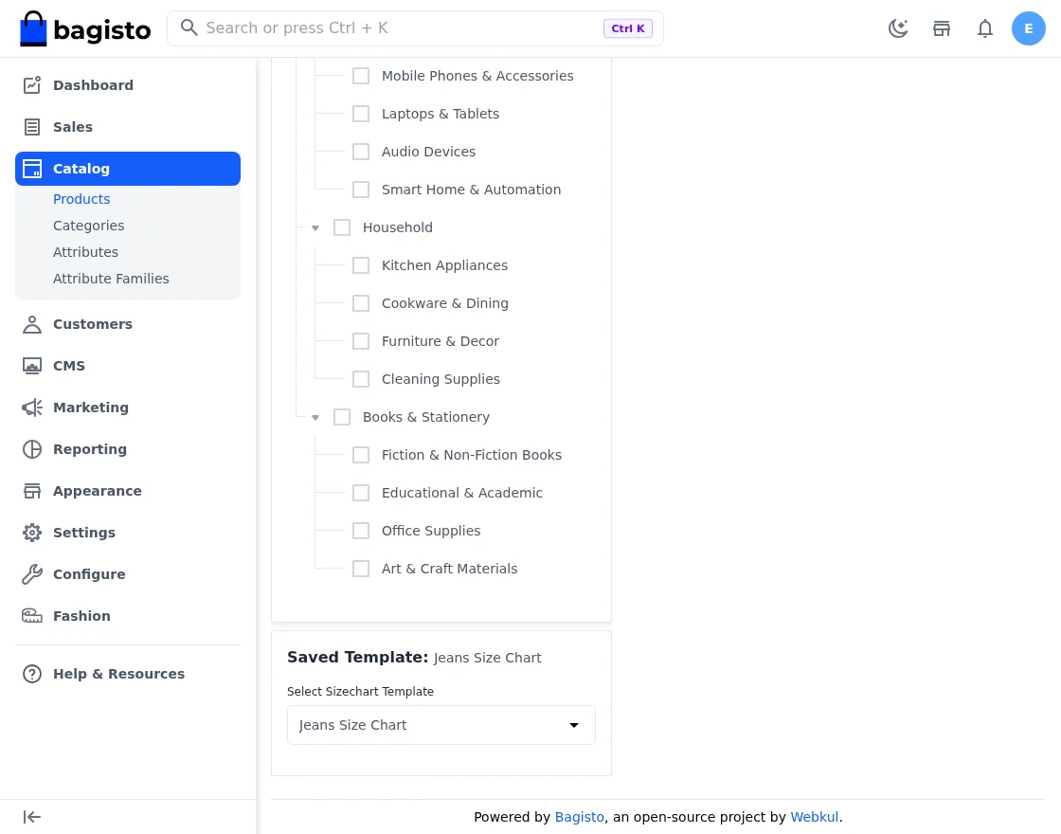This screenshot has width=1061, height=834.
Task: Check Audio Devices category
Action: [x=361, y=152]
